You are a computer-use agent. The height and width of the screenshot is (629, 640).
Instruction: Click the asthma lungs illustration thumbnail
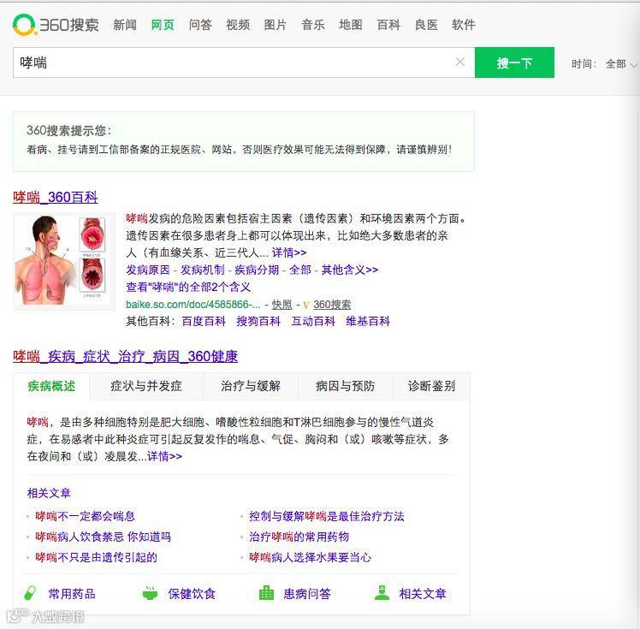click(x=64, y=261)
